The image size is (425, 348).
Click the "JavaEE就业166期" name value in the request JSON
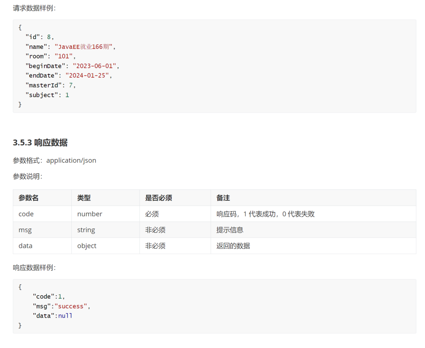pos(83,47)
